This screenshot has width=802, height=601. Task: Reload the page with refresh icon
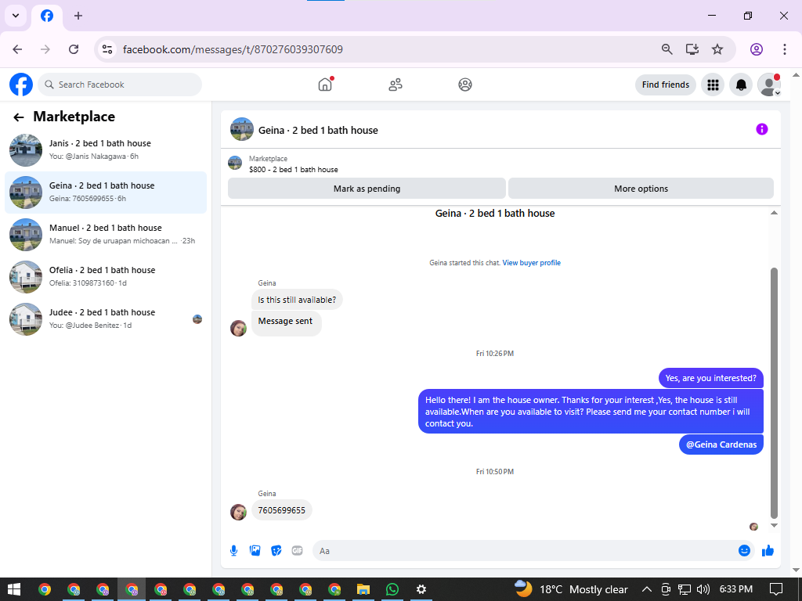click(74, 49)
